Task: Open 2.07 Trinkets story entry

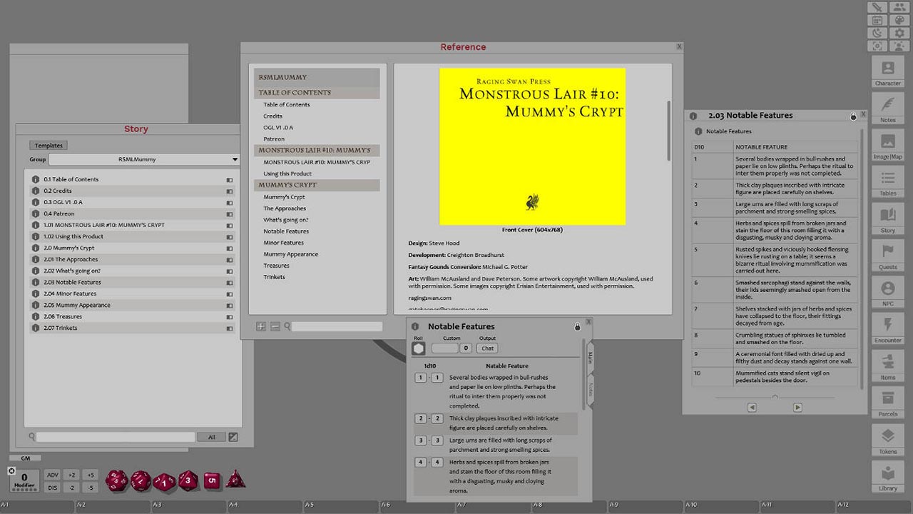Action: [133, 328]
